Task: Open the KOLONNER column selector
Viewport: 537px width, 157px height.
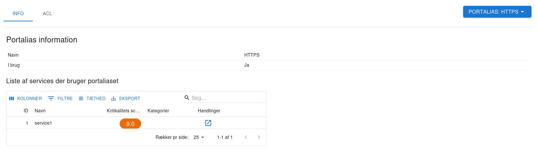Action: 25,98
